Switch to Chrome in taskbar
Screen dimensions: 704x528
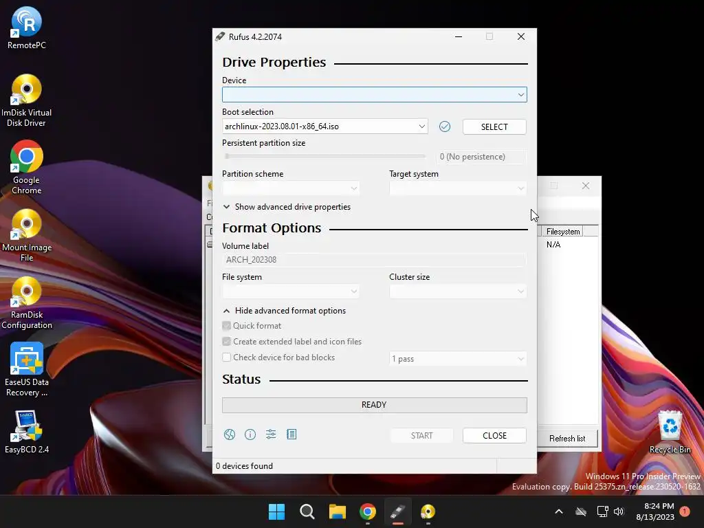[x=368, y=511]
